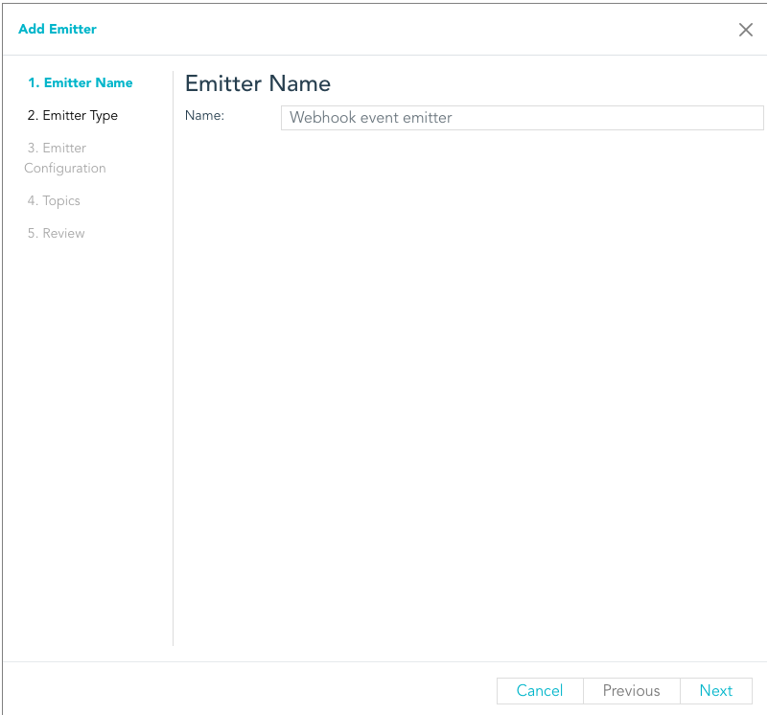The height and width of the screenshot is (715, 768).
Task: Click the Add Emitter dialog title
Action: click(x=58, y=30)
